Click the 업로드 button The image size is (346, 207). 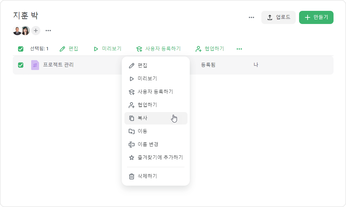pos(278,17)
